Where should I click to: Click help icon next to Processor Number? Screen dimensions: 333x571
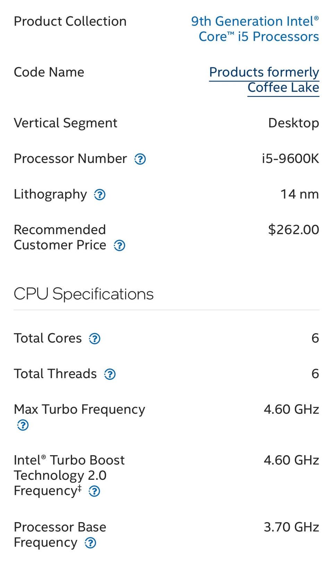point(140,159)
